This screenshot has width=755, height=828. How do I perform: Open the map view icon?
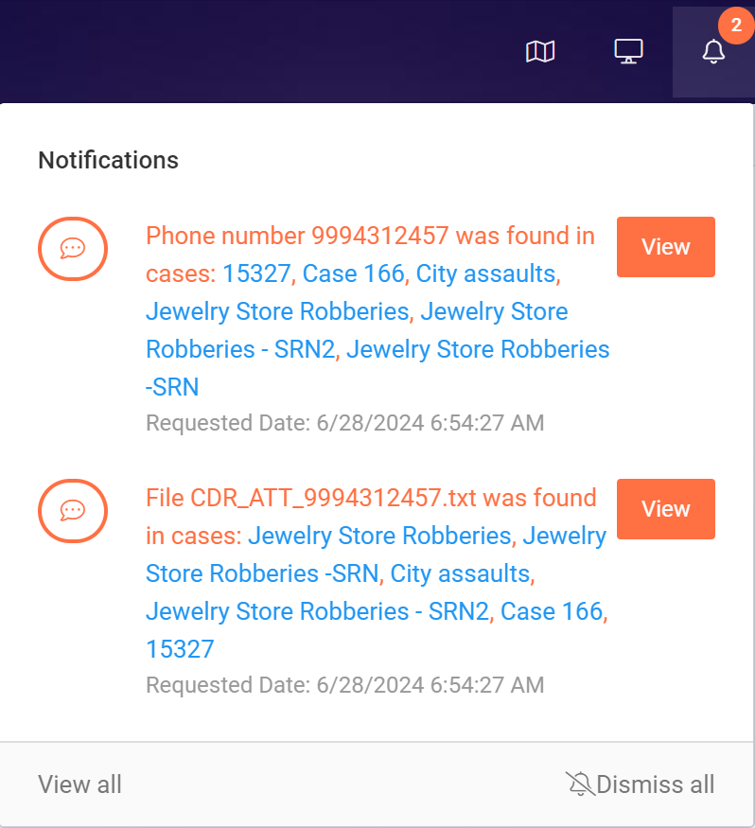click(x=540, y=51)
